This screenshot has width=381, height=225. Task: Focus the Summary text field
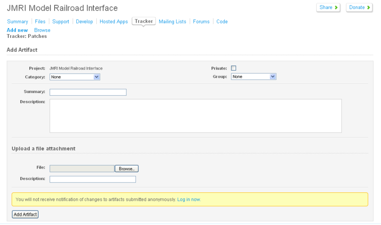tap(88, 92)
